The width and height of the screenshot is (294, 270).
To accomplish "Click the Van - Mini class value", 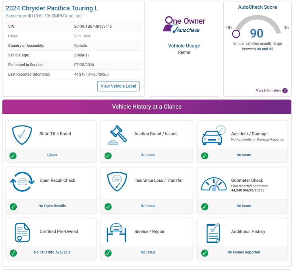I will [82, 36].
